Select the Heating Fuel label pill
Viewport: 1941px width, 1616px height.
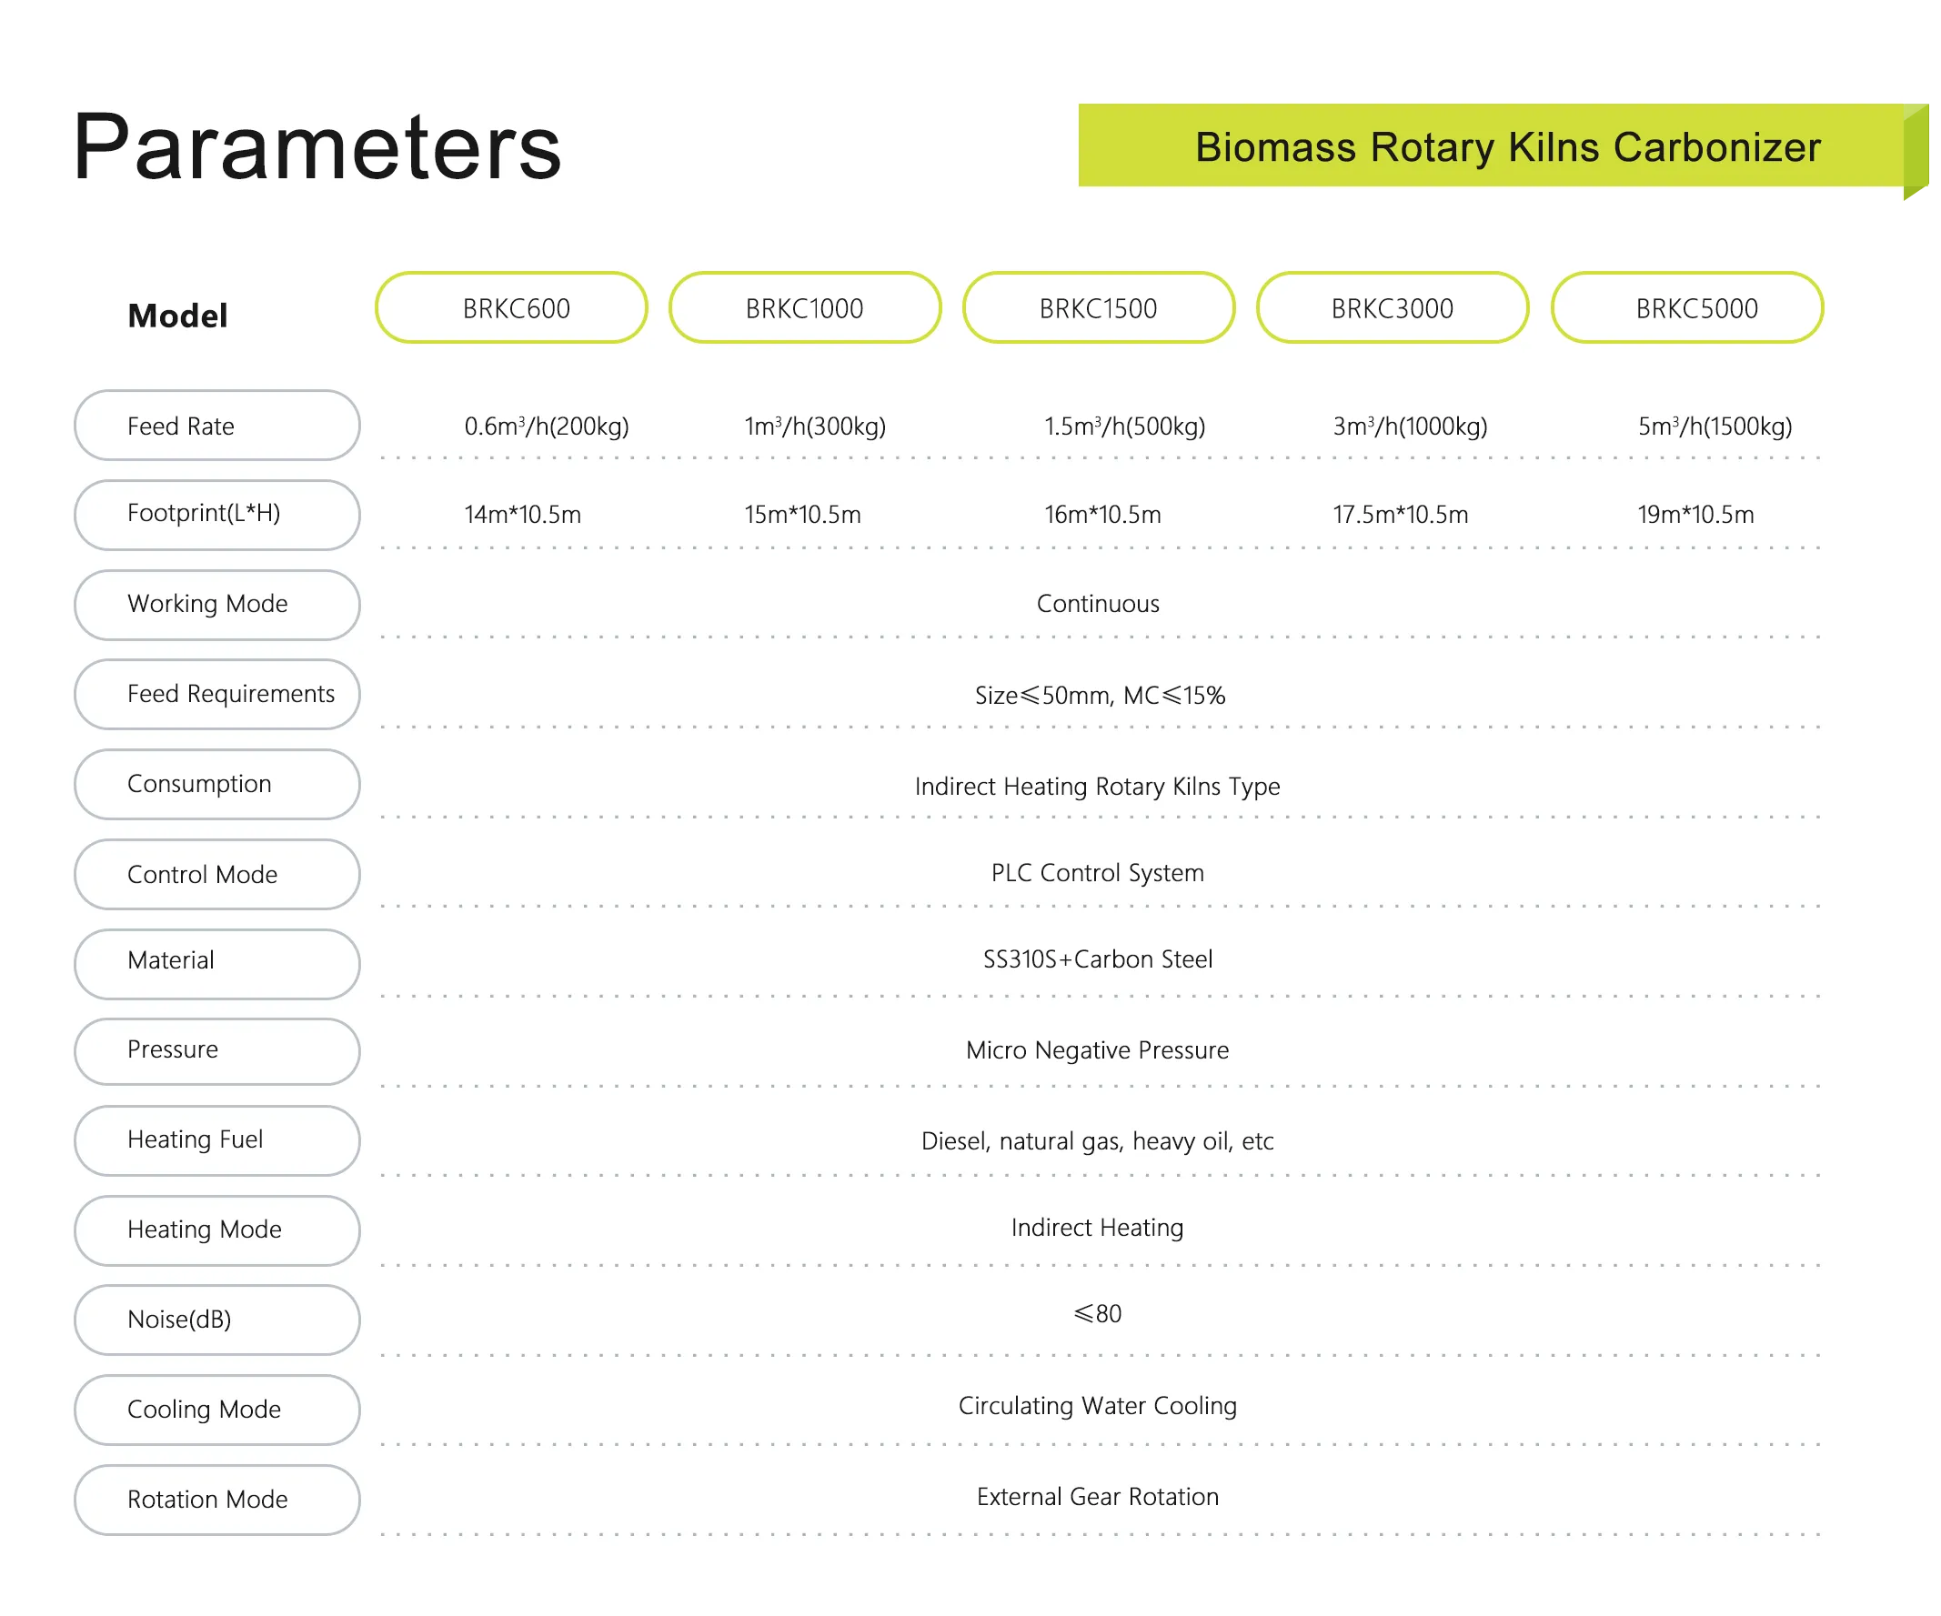pos(217,1140)
